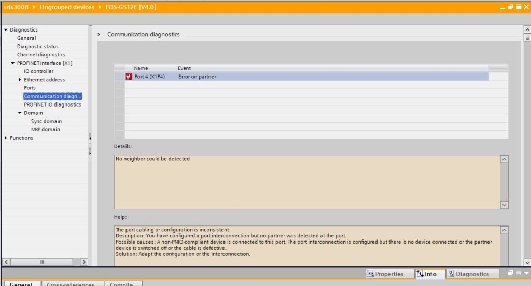
Task: Click the red wrench error icon for Port 4
Action: tap(129, 77)
